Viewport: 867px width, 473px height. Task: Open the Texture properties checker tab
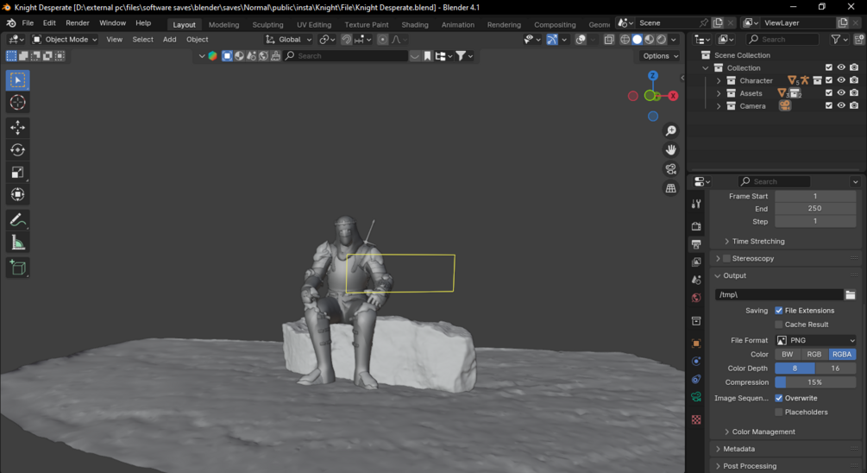click(x=696, y=419)
